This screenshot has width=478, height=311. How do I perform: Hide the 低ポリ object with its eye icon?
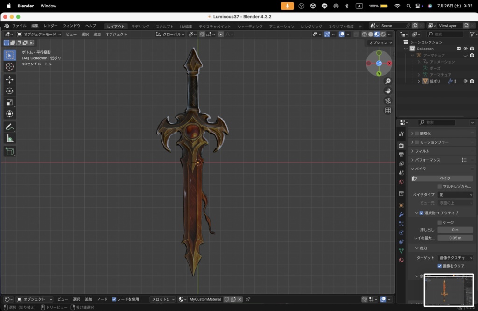[465, 81]
